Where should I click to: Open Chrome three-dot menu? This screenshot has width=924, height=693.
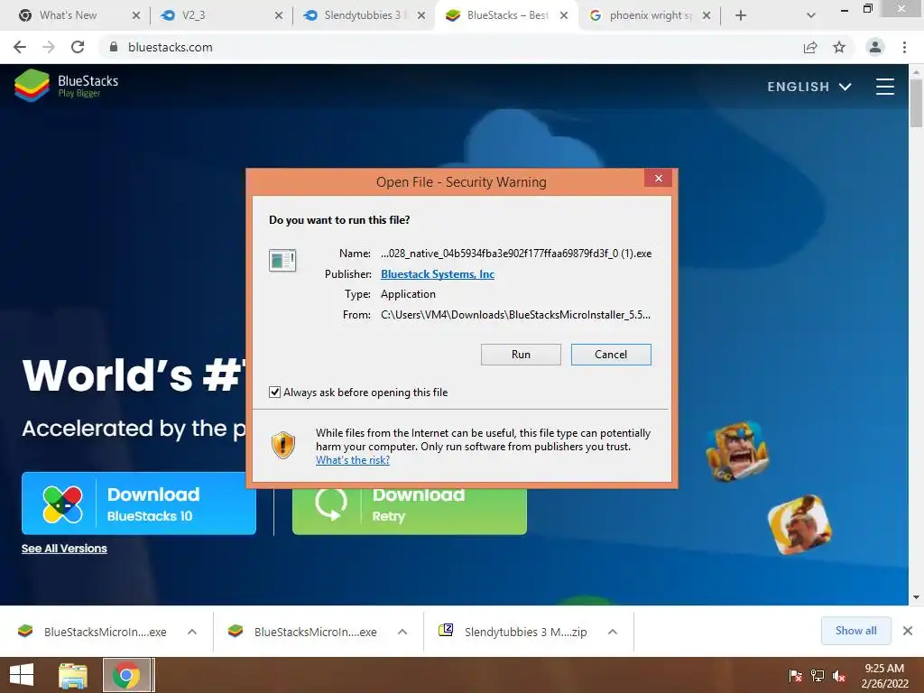tap(904, 47)
